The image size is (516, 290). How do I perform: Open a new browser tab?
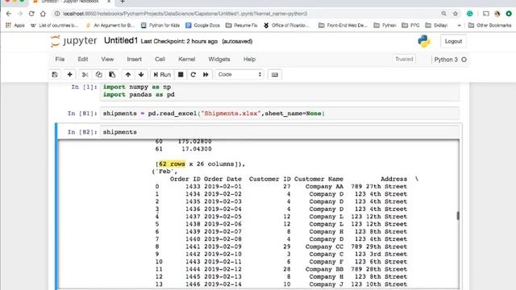(123, 2)
